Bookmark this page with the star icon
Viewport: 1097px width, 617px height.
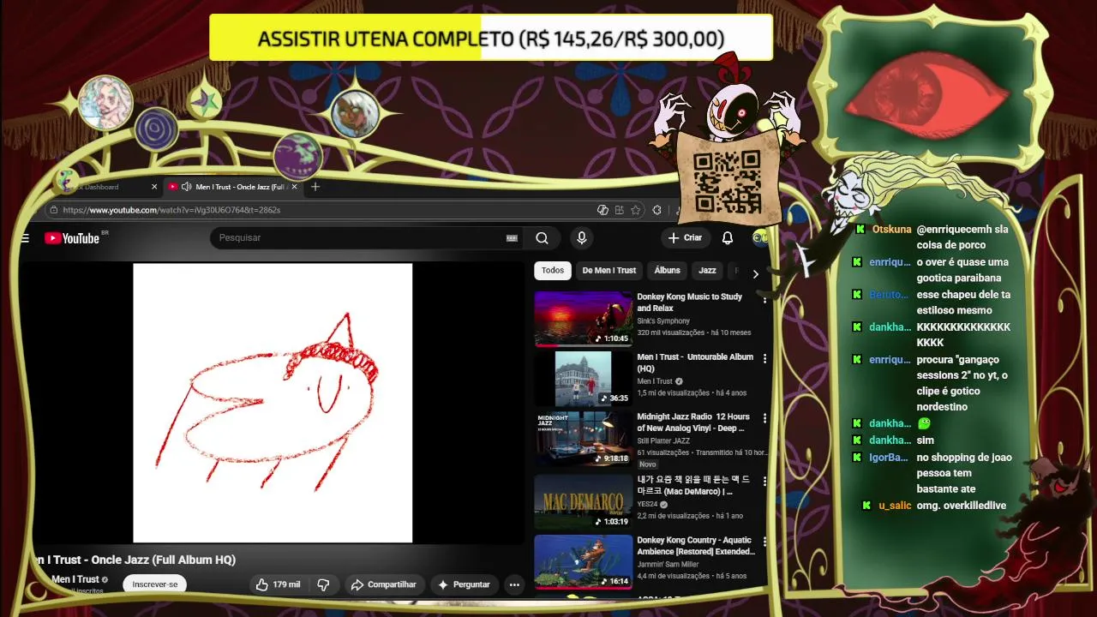coord(635,210)
